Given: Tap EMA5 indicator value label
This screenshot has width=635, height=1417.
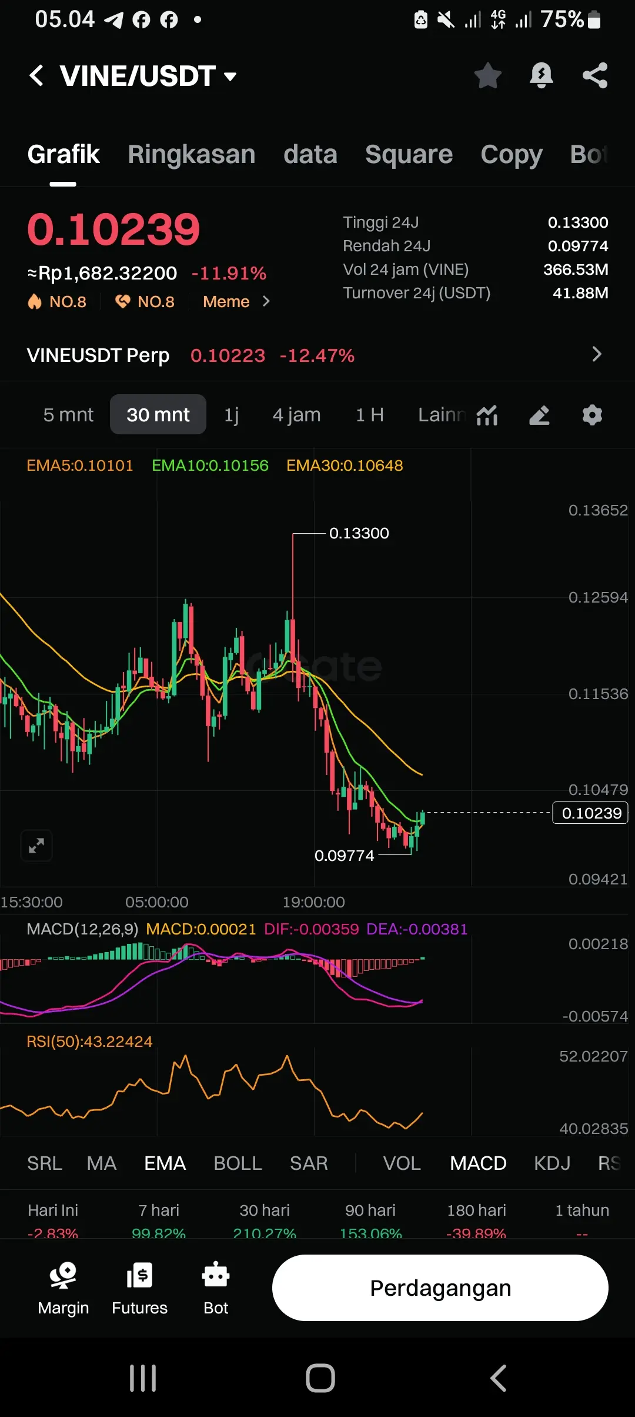Looking at the screenshot, I should tap(80, 465).
